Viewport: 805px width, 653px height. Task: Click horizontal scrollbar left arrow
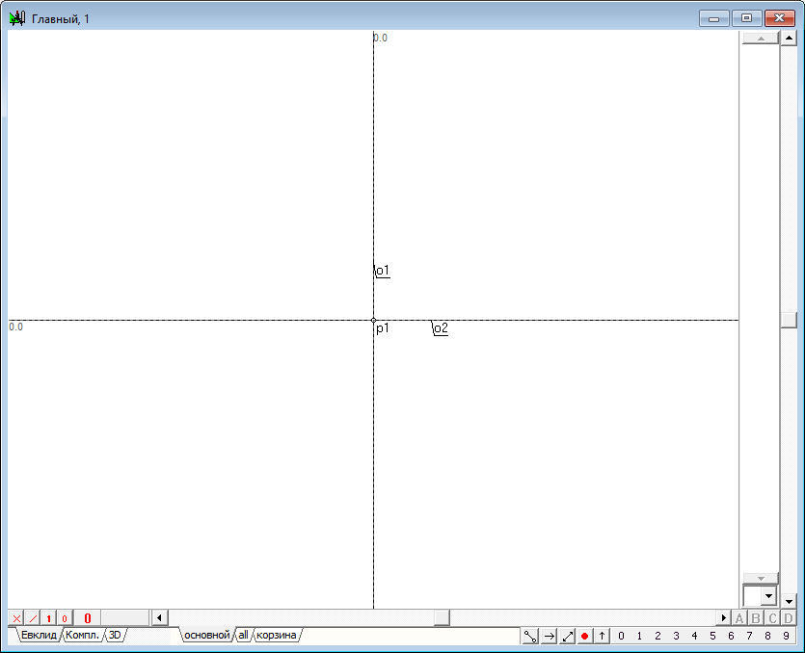click(159, 617)
